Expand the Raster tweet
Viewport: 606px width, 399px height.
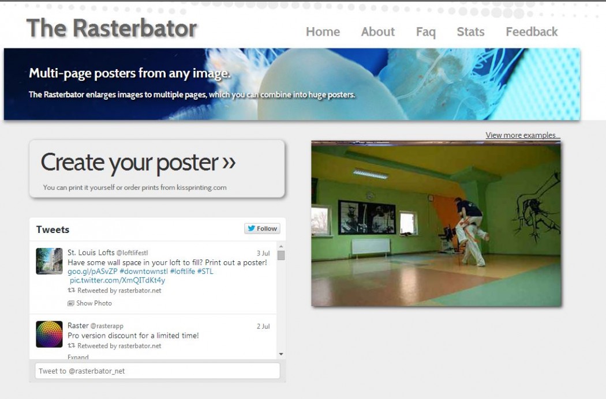click(78, 357)
